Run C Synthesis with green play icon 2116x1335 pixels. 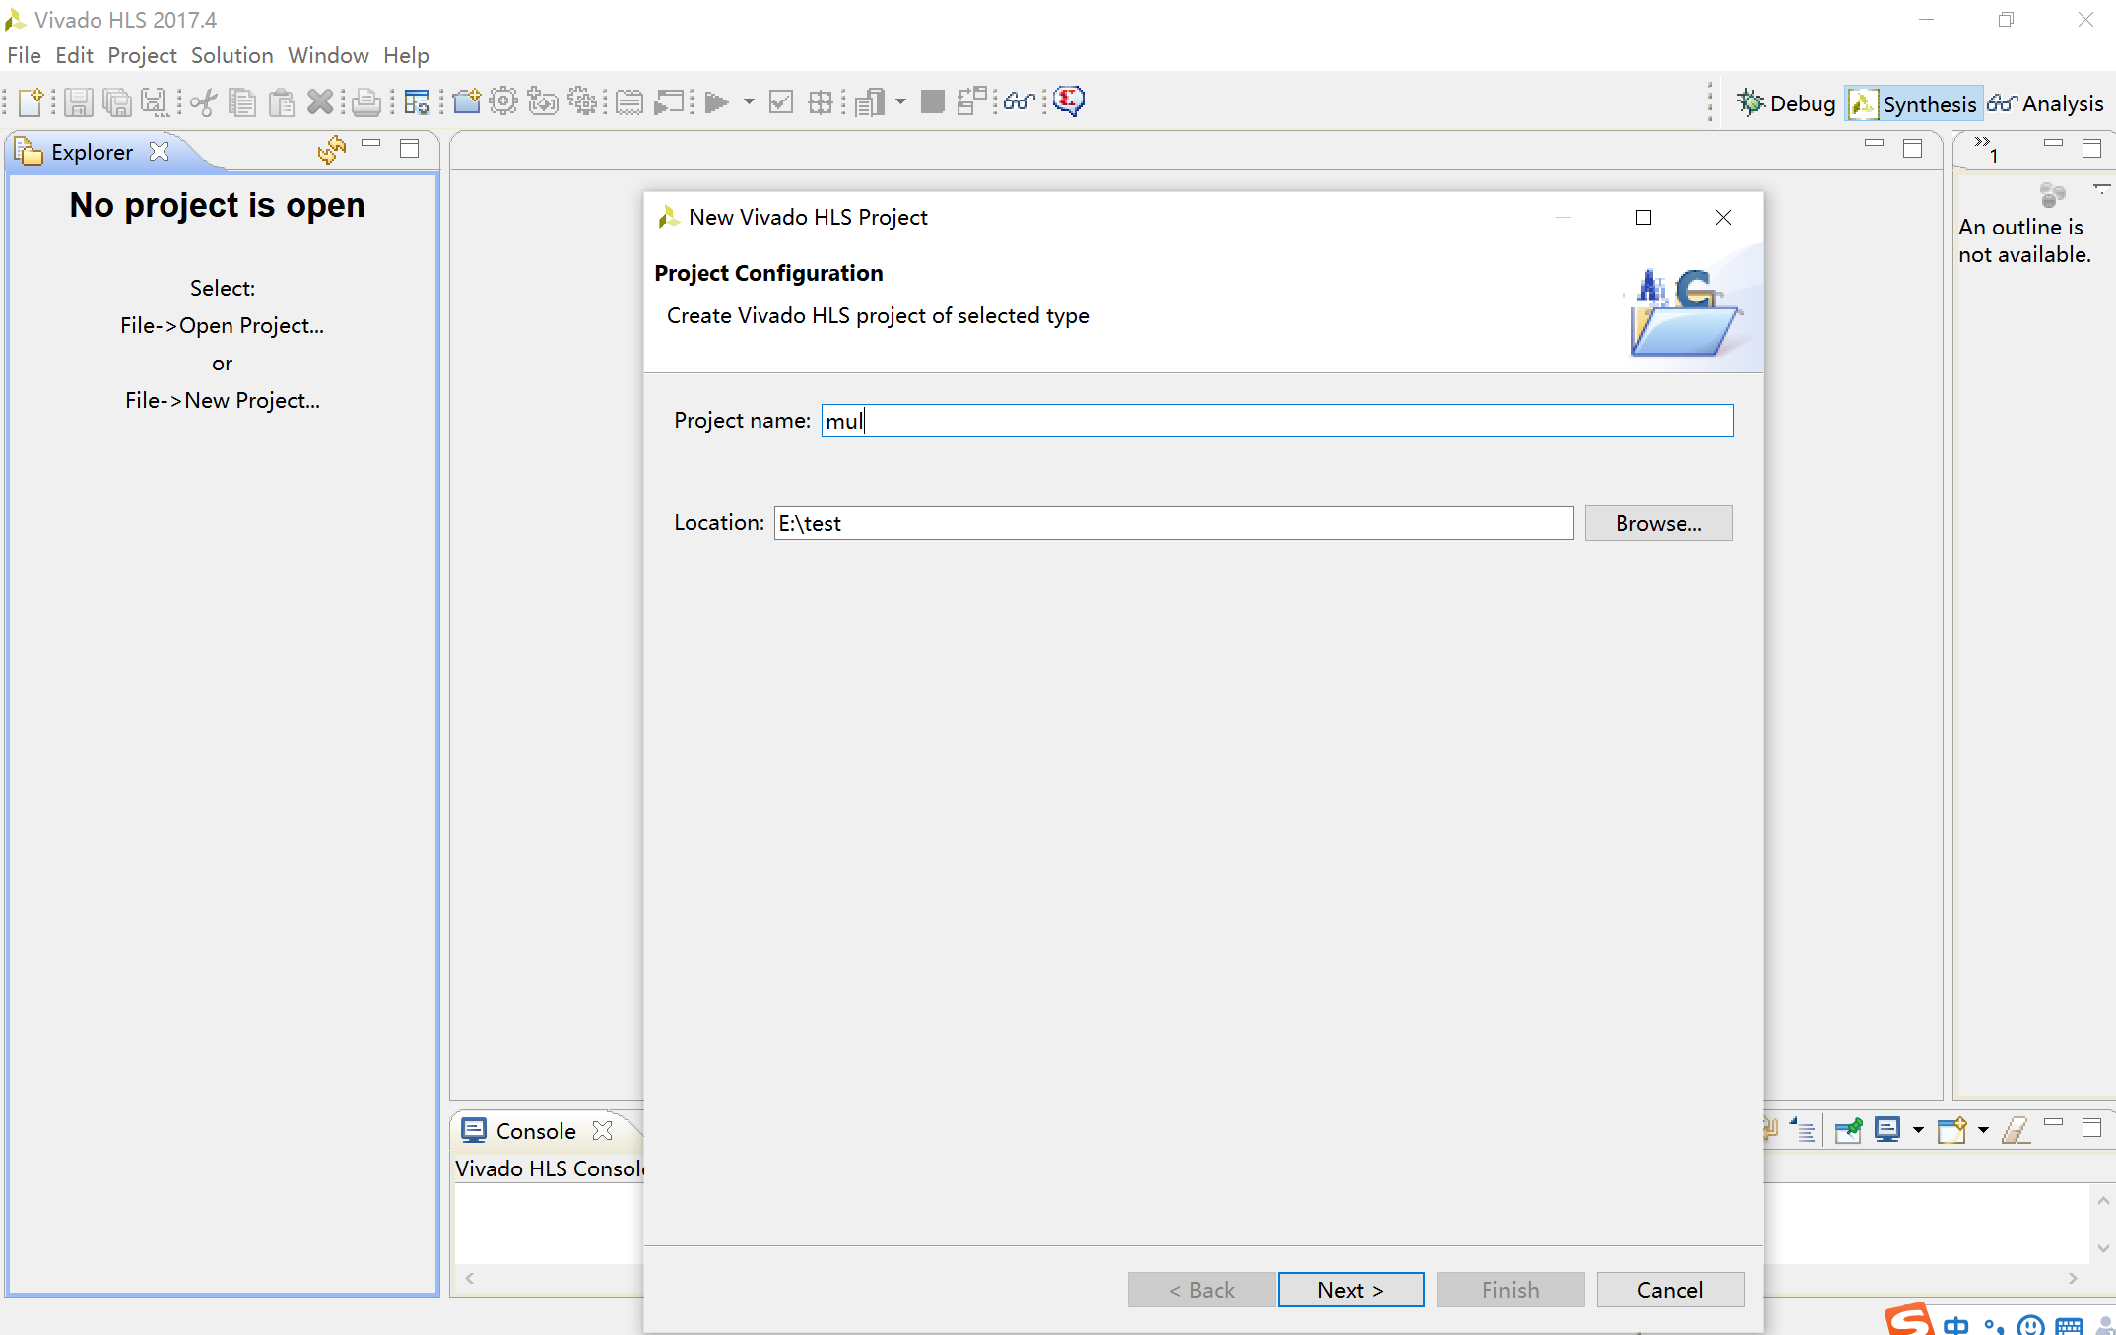point(717,101)
